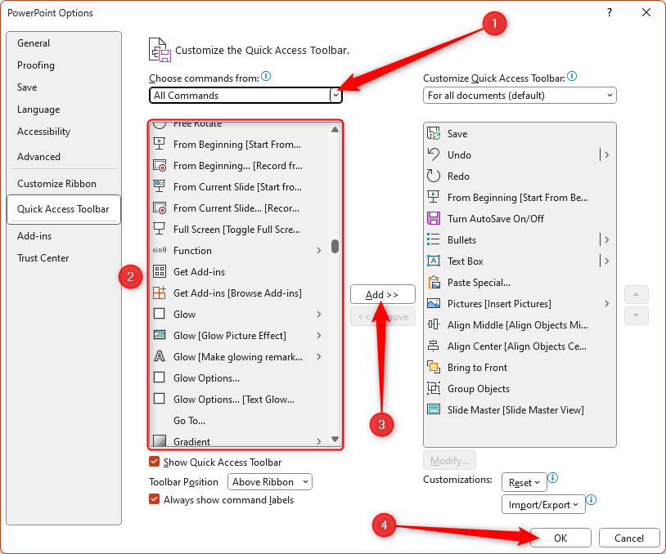Toggle selection of the Glow command checkbox item

pyautogui.click(x=161, y=314)
